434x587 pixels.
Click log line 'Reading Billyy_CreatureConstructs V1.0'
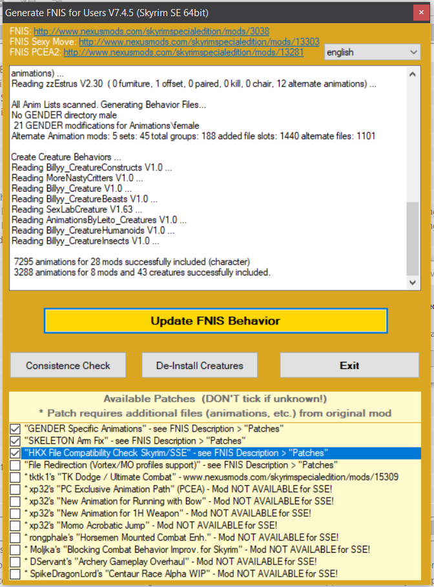click(x=92, y=168)
